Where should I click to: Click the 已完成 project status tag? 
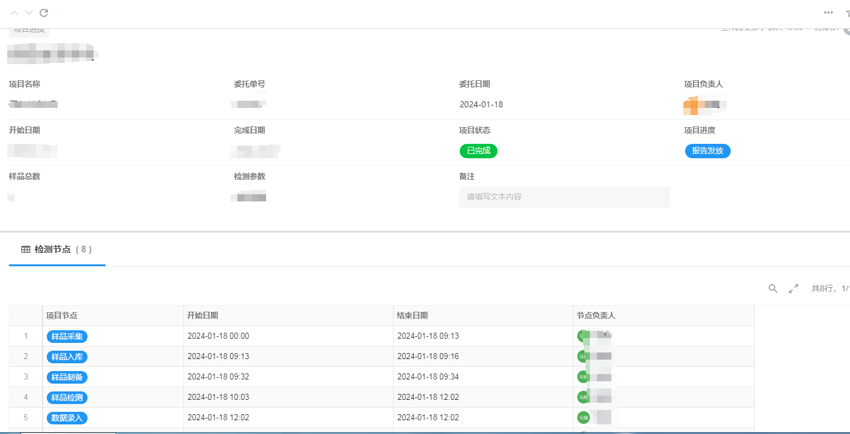tap(478, 150)
